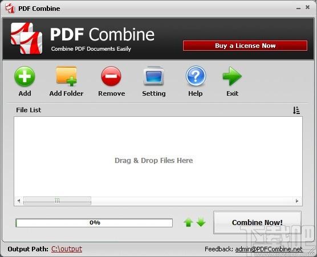The image size is (317, 257).
Task: Click the scrollbar left arrow
Action: pos(19,201)
